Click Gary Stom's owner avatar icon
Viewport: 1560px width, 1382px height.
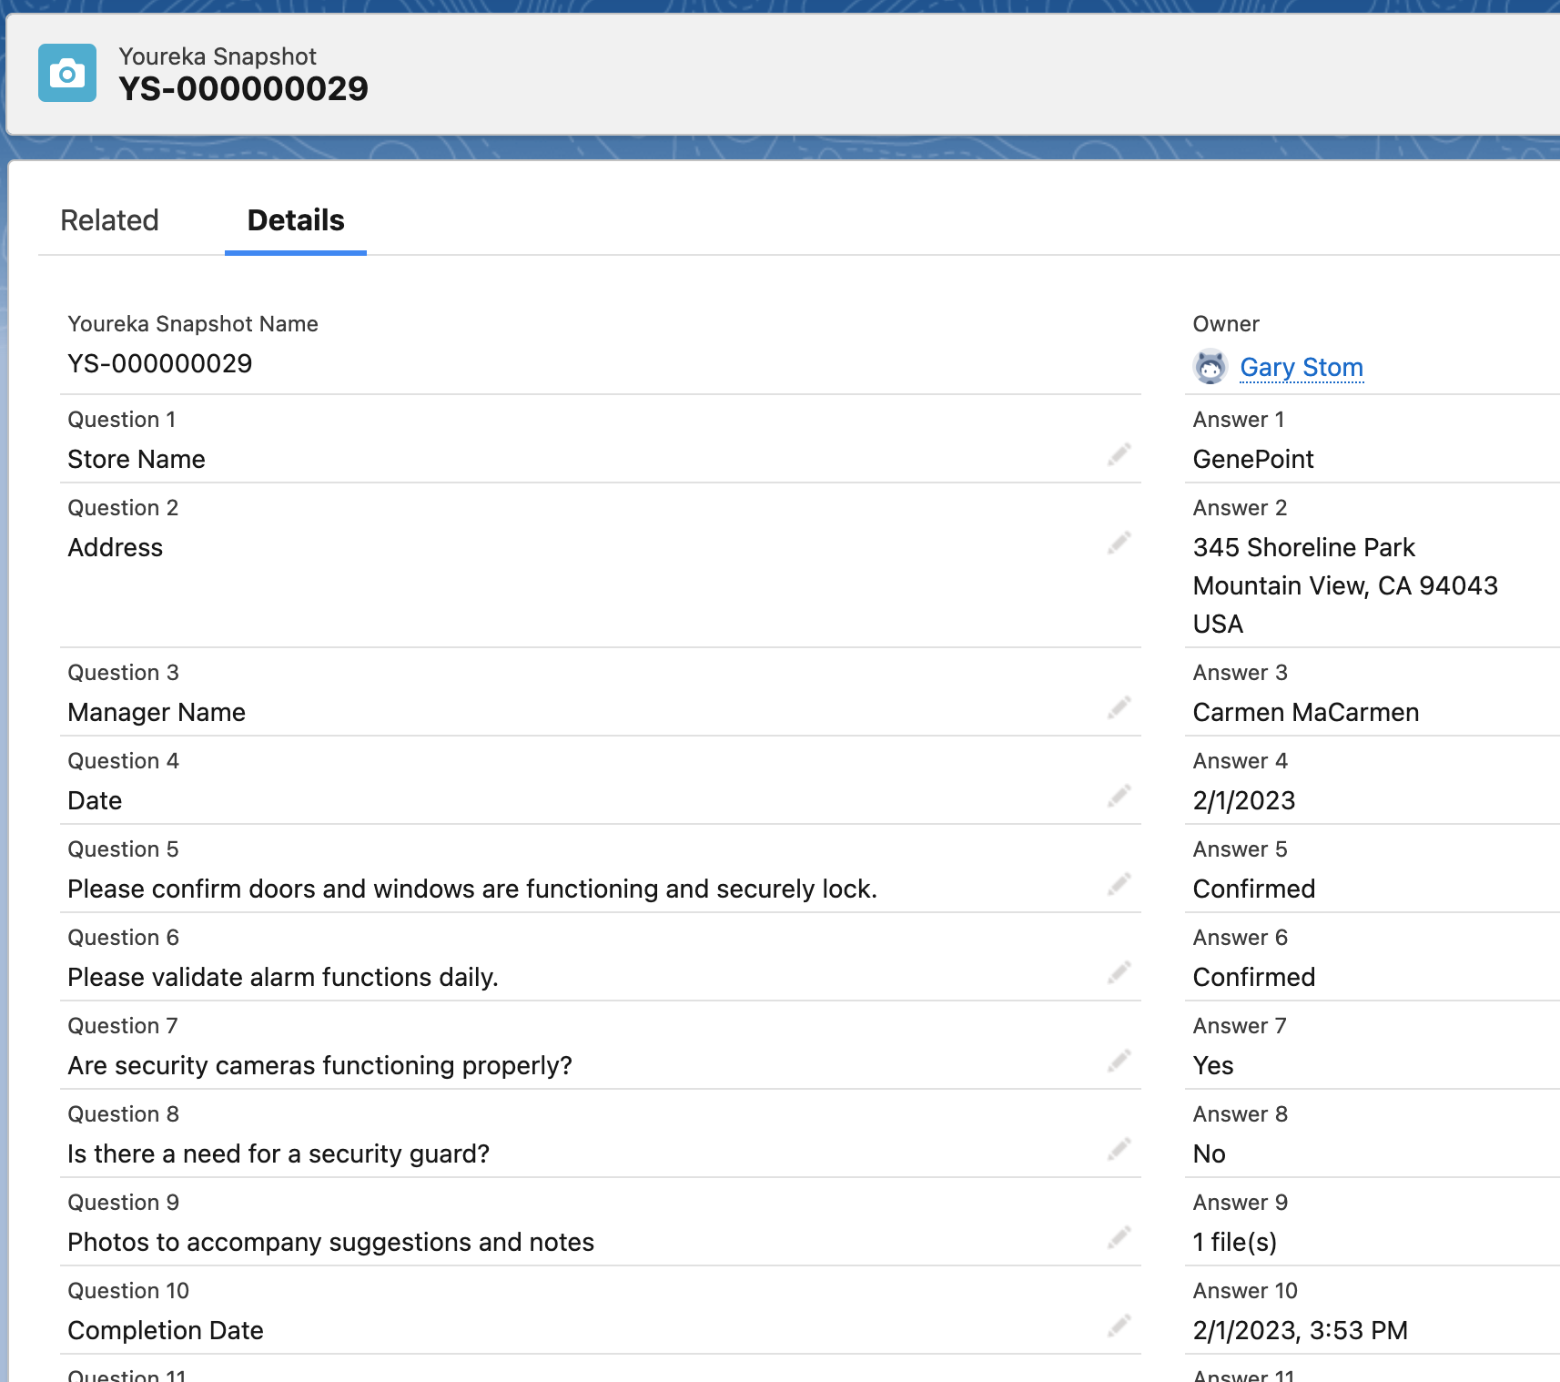pos(1211,367)
